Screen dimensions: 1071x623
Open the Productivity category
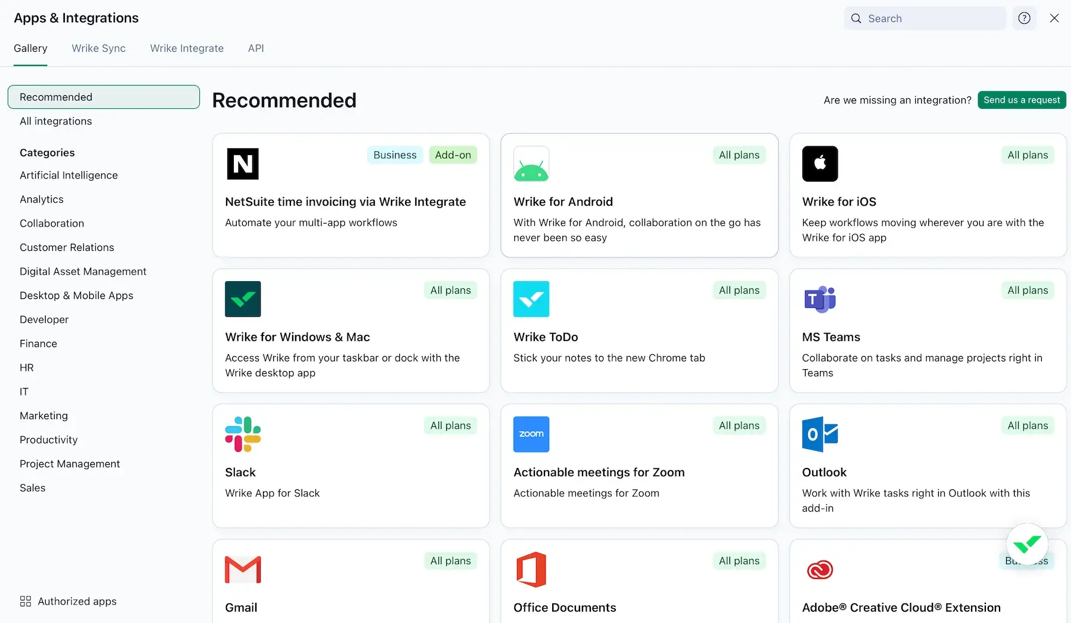[x=49, y=440]
